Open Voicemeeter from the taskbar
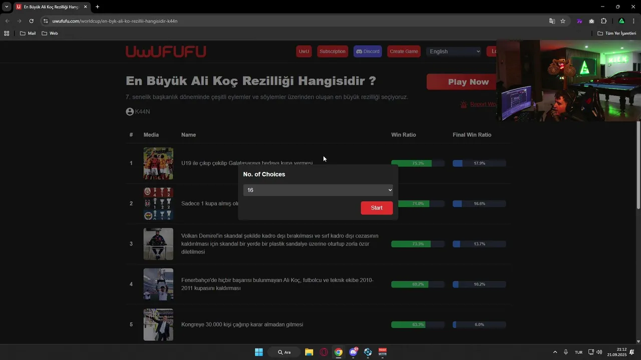Image resolution: width=641 pixels, height=360 pixels. click(x=383, y=352)
